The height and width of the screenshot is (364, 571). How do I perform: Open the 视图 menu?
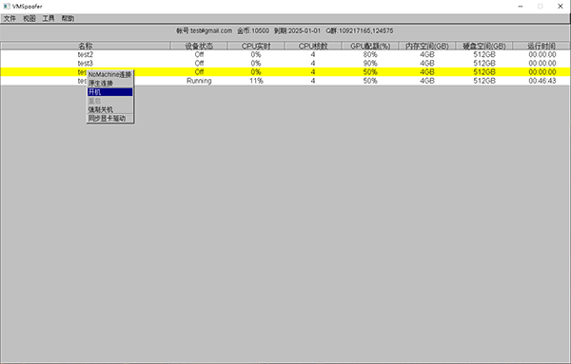(30, 19)
